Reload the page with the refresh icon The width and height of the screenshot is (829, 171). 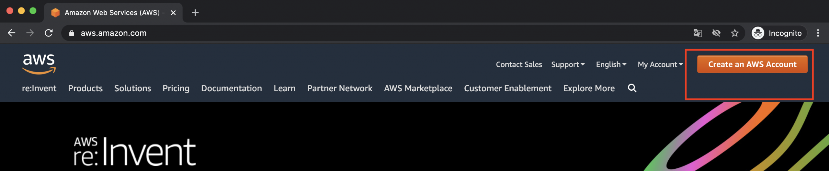pos(49,33)
